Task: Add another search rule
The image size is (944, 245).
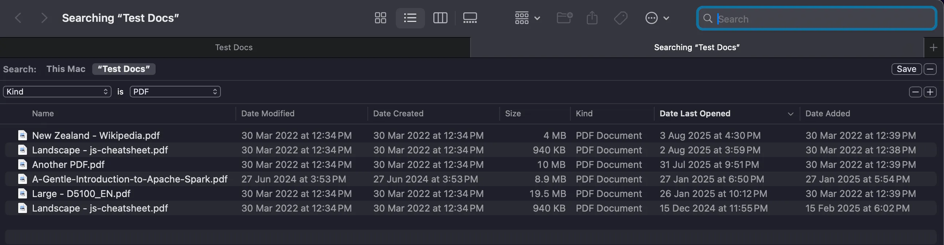Action: 930,92
